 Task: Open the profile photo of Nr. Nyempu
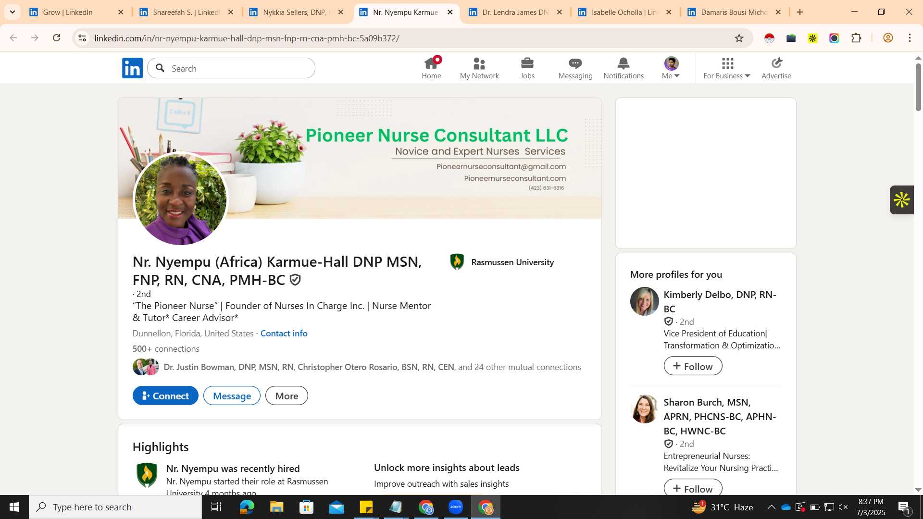(180, 199)
